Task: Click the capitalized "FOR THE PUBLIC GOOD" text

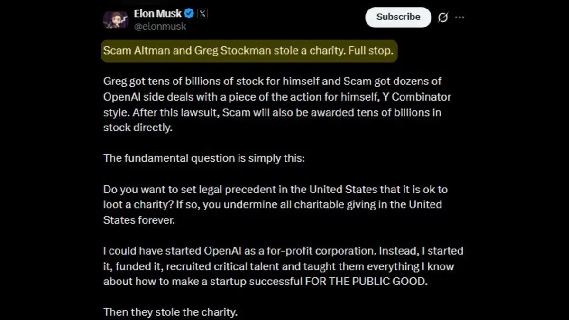Action: (366, 282)
